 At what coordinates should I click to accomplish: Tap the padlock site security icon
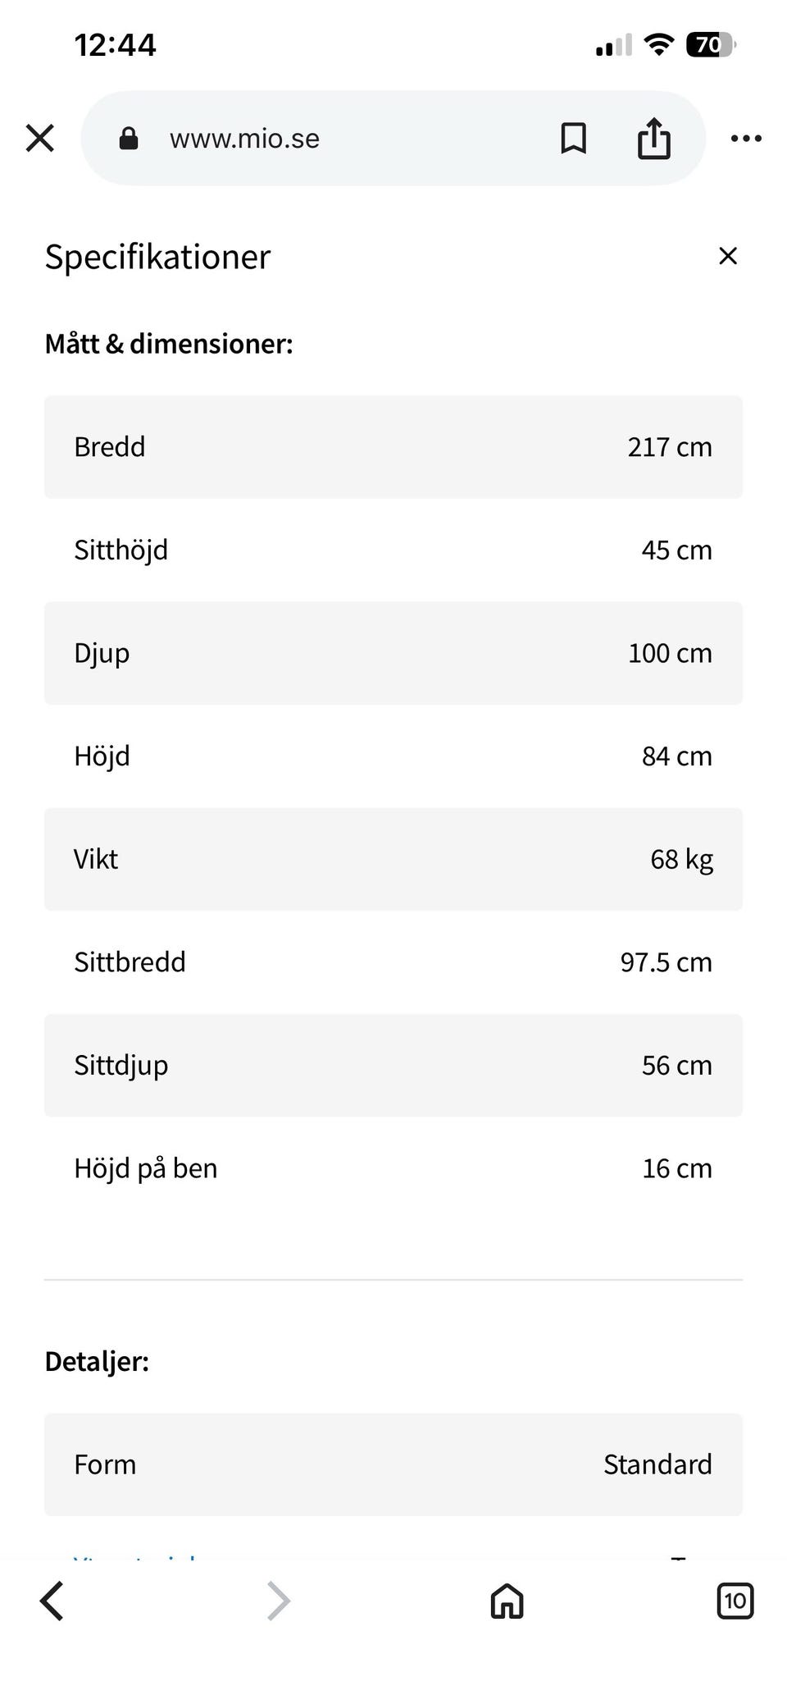129,139
